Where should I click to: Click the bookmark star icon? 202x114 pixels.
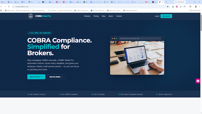pyautogui.click(x=168, y=6)
